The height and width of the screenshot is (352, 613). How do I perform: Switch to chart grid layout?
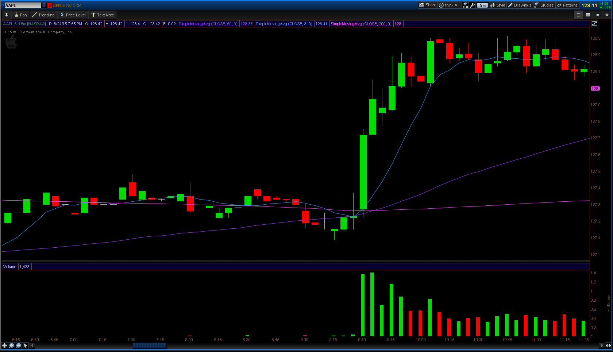point(588,15)
